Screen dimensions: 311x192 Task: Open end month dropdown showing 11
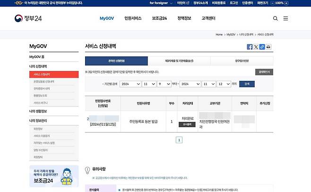click(x=208, y=84)
